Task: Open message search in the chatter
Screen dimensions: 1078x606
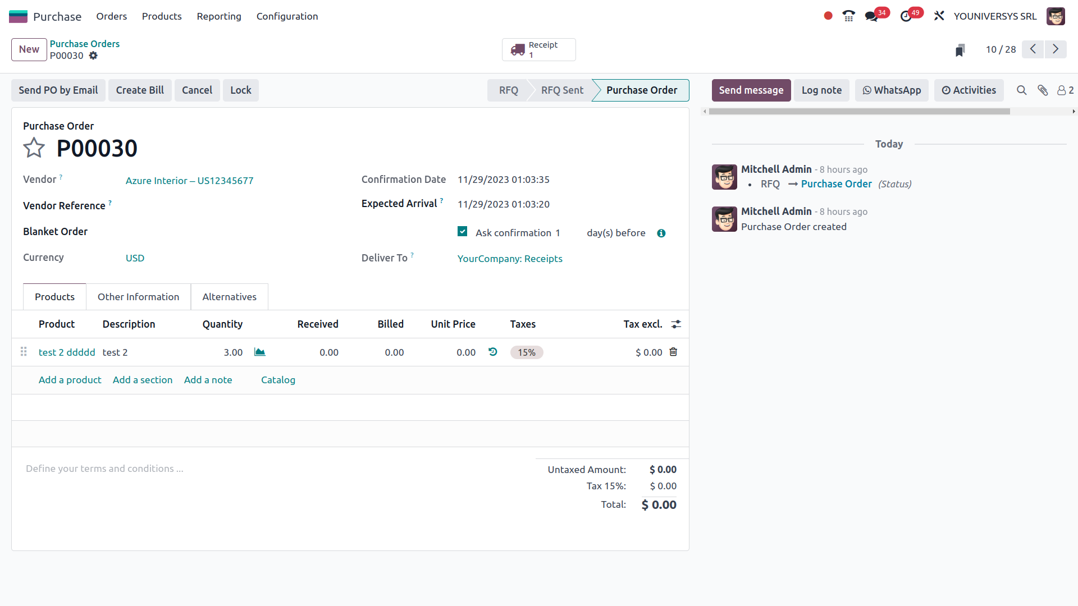Action: coord(1021,90)
